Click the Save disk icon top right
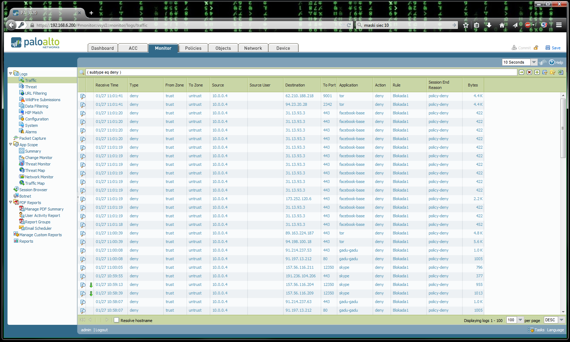Viewport: 570px width, 342px height. pyautogui.click(x=547, y=48)
